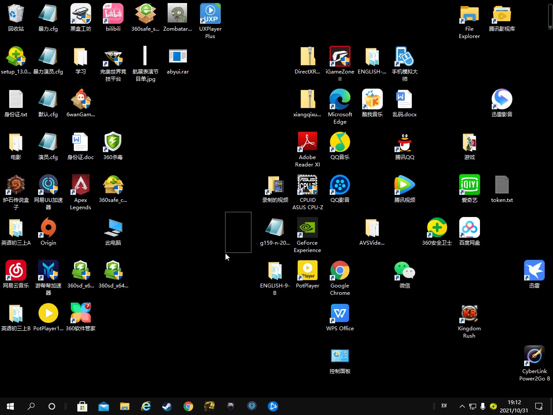Open the Microsoft Edge desktop shortcut
Screen dimensions: 553x415
(340, 106)
